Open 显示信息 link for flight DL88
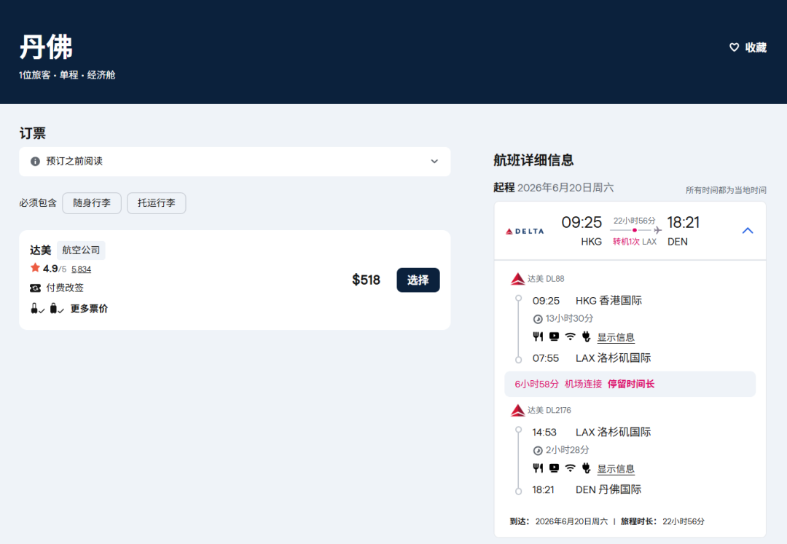The image size is (787, 544). point(616,337)
